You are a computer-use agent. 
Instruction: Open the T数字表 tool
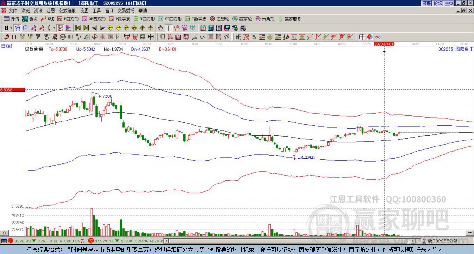click(x=196, y=19)
